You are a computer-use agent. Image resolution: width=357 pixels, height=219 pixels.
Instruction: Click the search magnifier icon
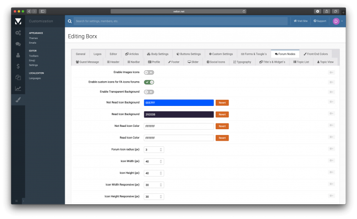[69, 21]
